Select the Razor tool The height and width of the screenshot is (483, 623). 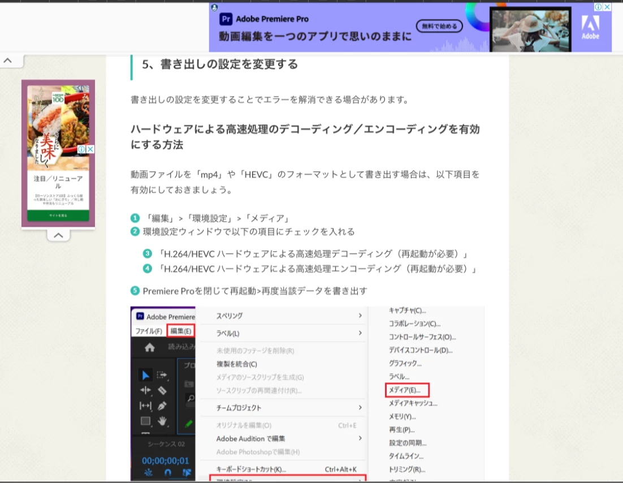(x=162, y=390)
